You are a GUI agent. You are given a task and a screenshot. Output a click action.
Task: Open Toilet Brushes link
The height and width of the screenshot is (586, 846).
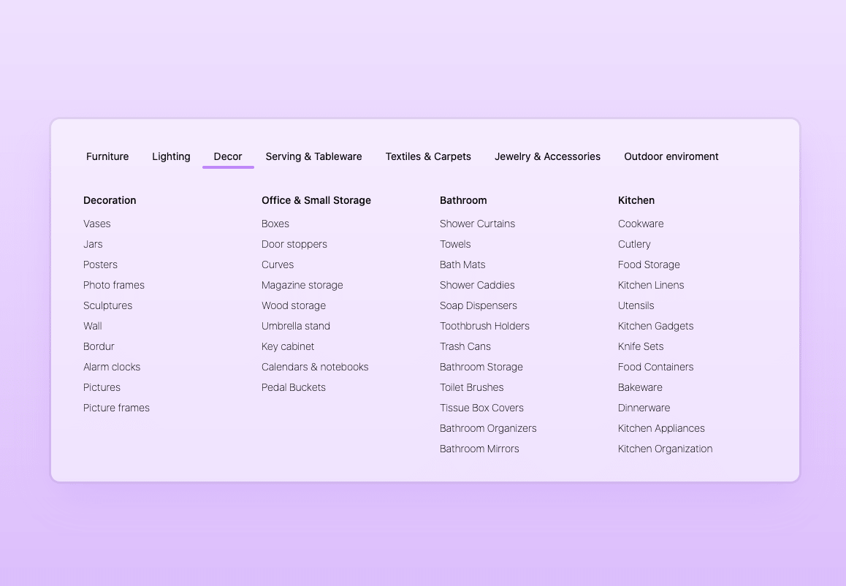471,387
